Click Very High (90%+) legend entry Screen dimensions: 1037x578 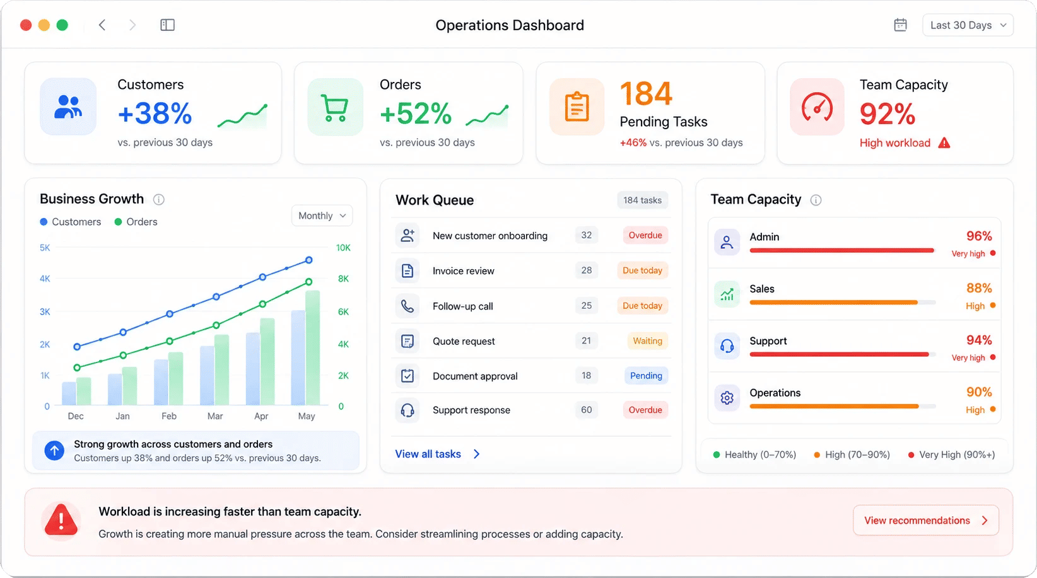coord(951,454)
